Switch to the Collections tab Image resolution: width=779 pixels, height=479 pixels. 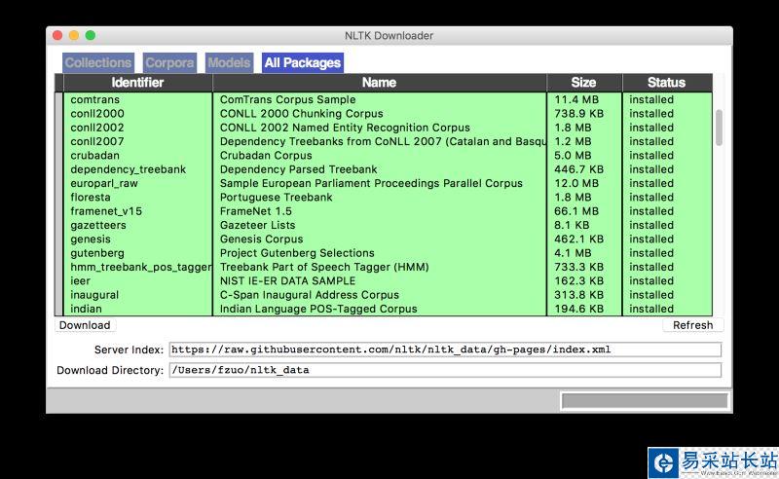pyautogui.click(x=98, y=62)
